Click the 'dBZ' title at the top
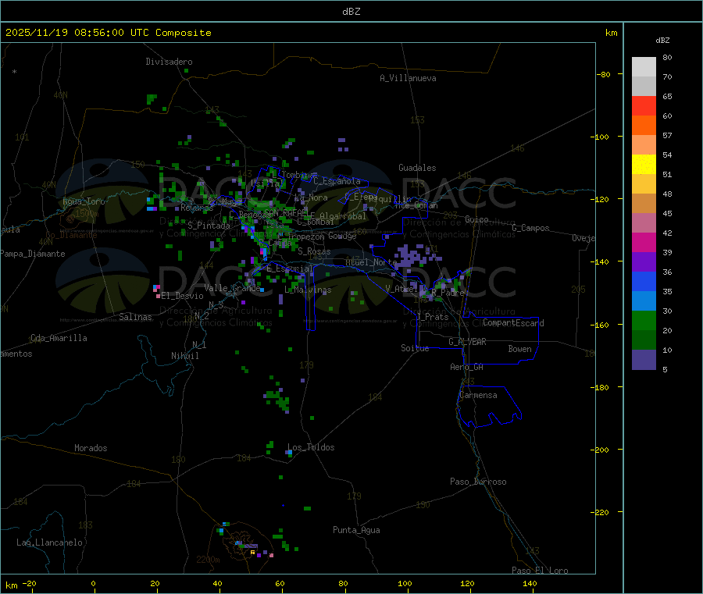Screen dimensions: 703x594 click(351, 12)
